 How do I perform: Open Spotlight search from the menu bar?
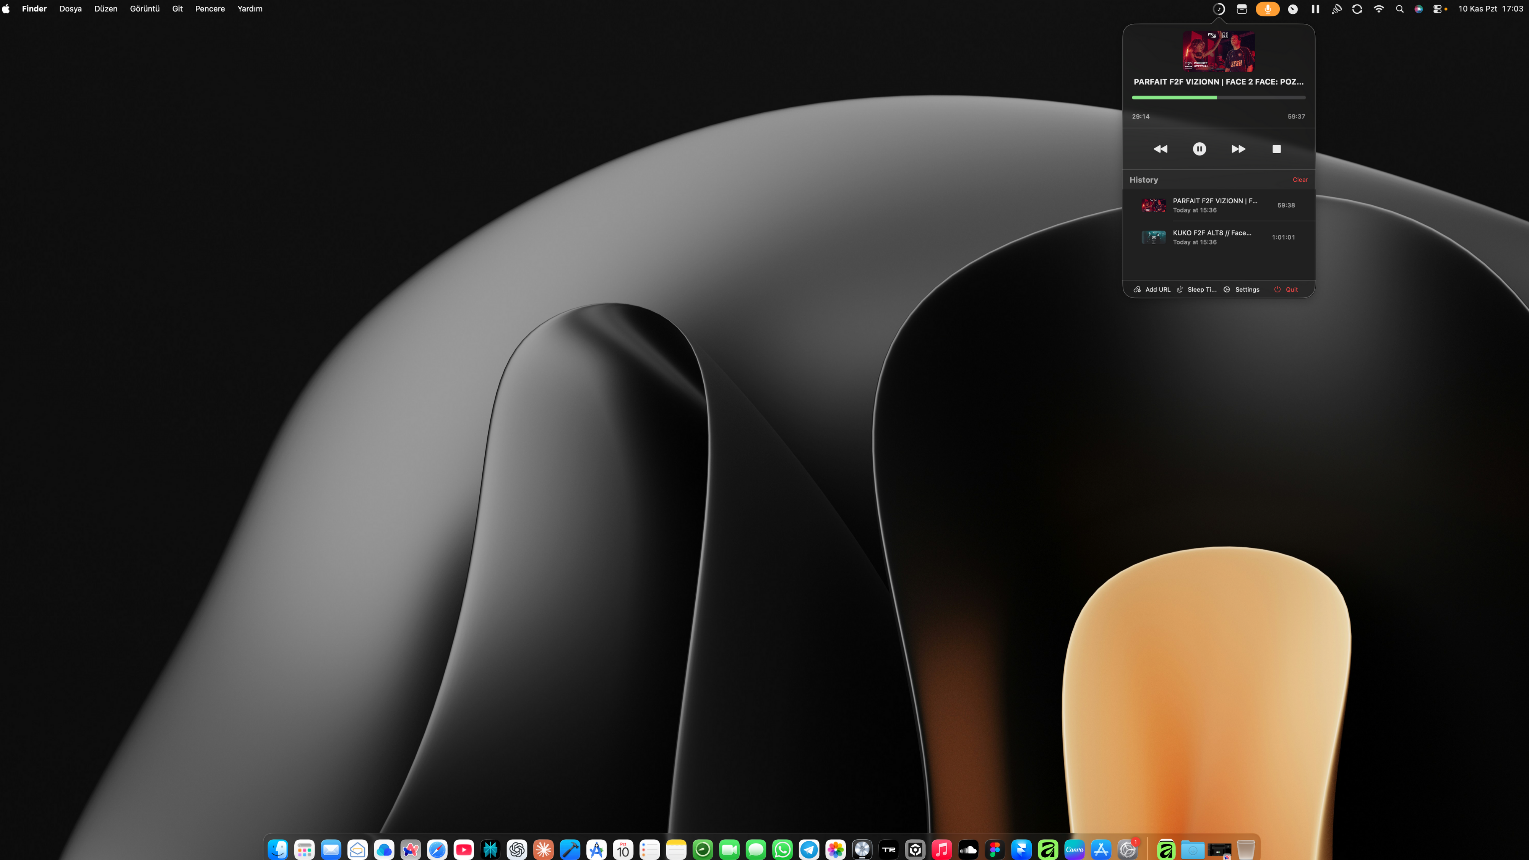pos(1399,9)
